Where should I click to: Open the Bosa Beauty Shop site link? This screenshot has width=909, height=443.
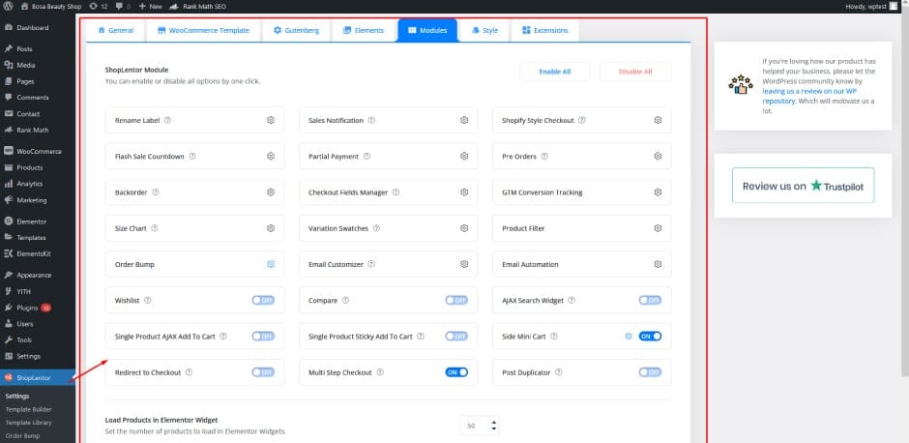coord(49,7)
